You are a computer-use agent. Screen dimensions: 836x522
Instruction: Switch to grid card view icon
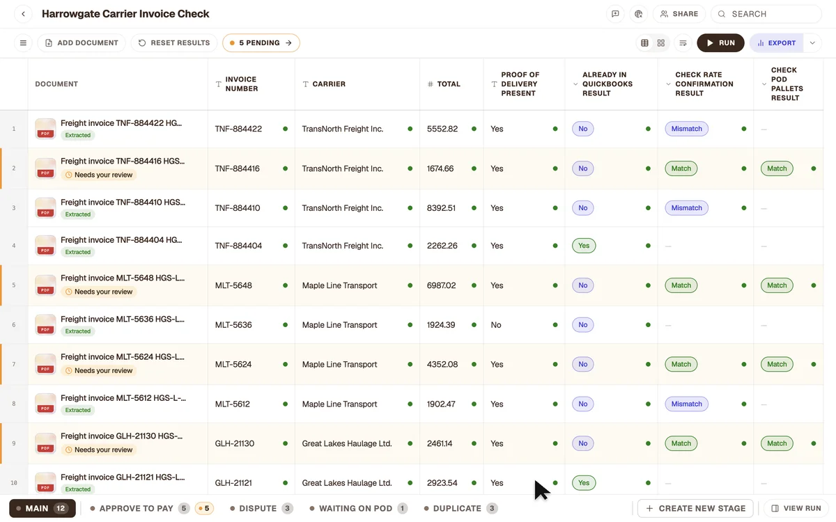[x=661, y=43]
